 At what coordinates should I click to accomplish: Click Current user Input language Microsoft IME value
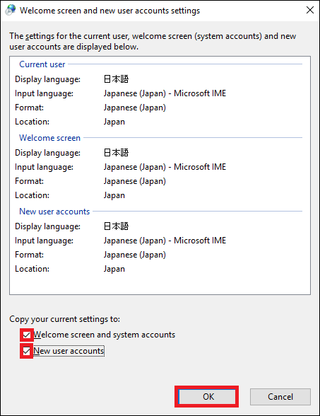click(165, 93)
